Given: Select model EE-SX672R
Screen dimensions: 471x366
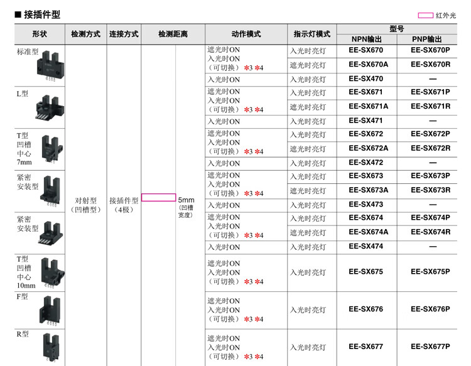Looking at the screenshot, I should [430, 148].
